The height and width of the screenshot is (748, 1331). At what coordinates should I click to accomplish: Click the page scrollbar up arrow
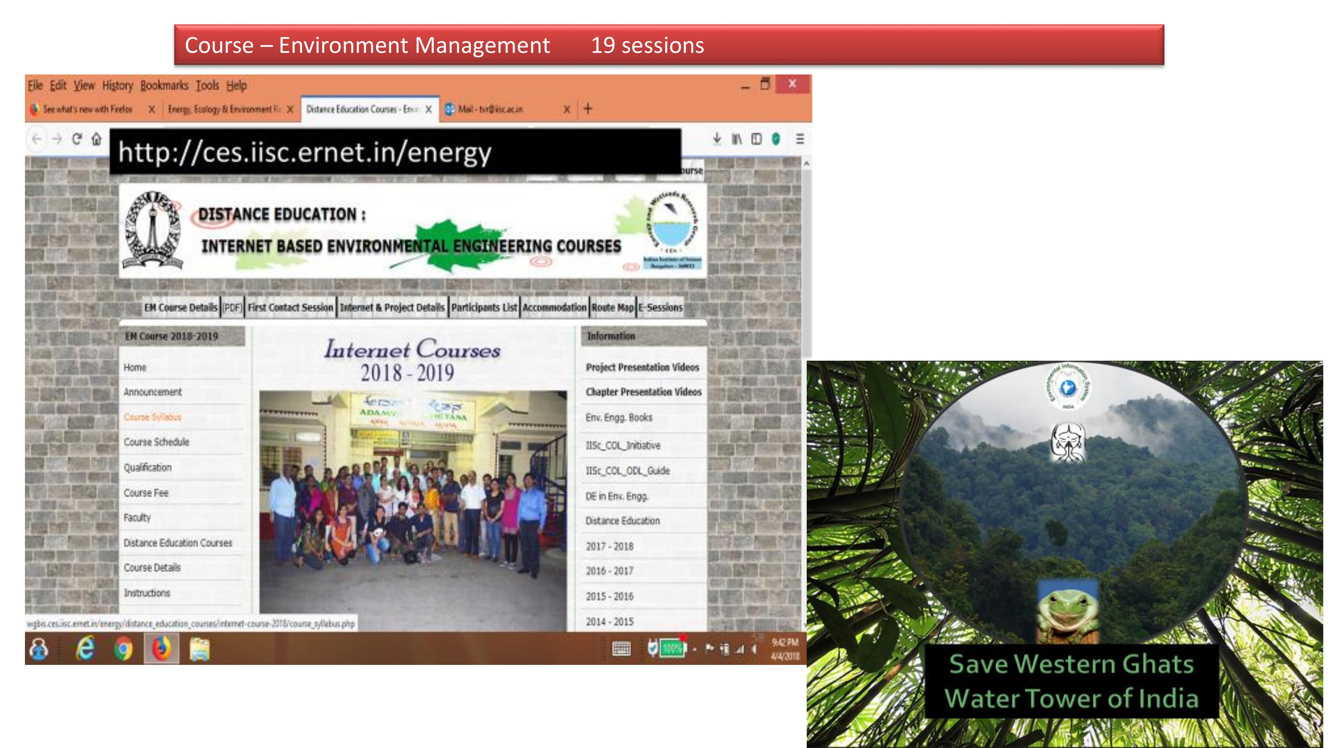(x=806, y=164)
